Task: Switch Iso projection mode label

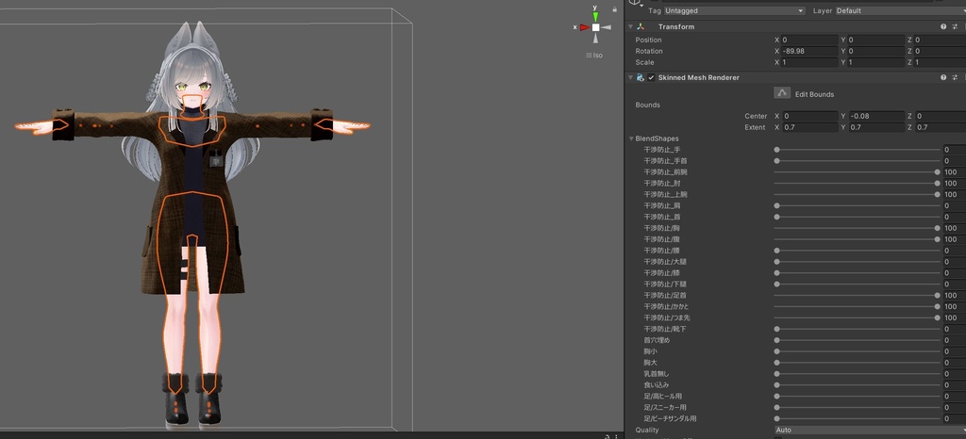Action: (594, 56)
